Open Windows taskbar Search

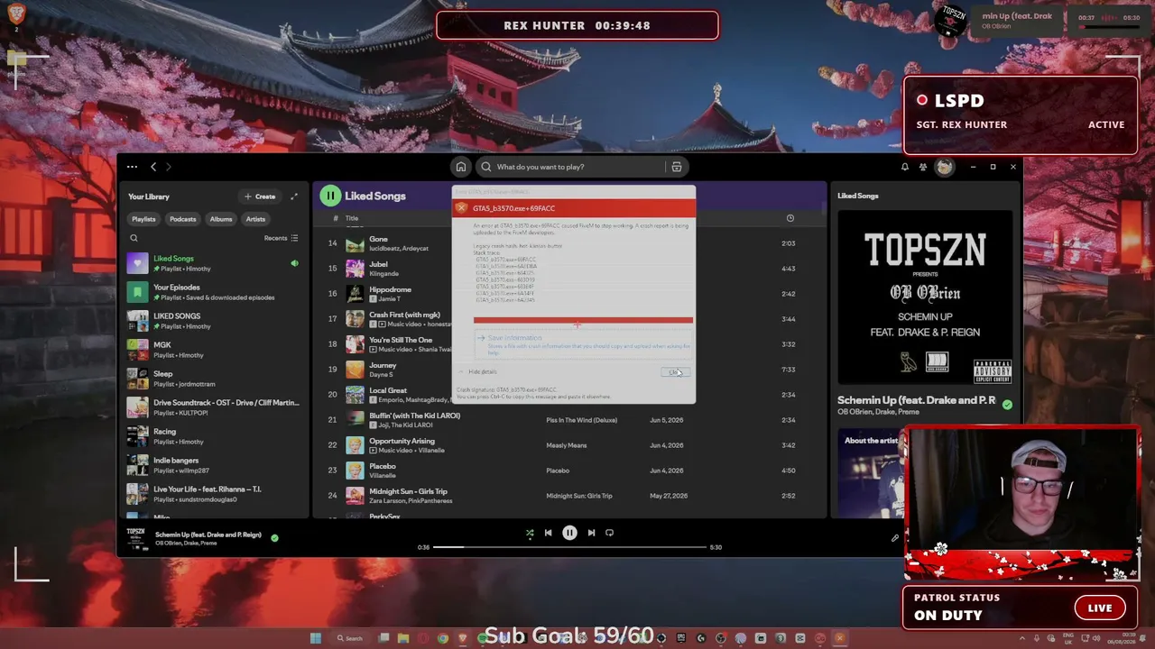click(x=350, y=638)
